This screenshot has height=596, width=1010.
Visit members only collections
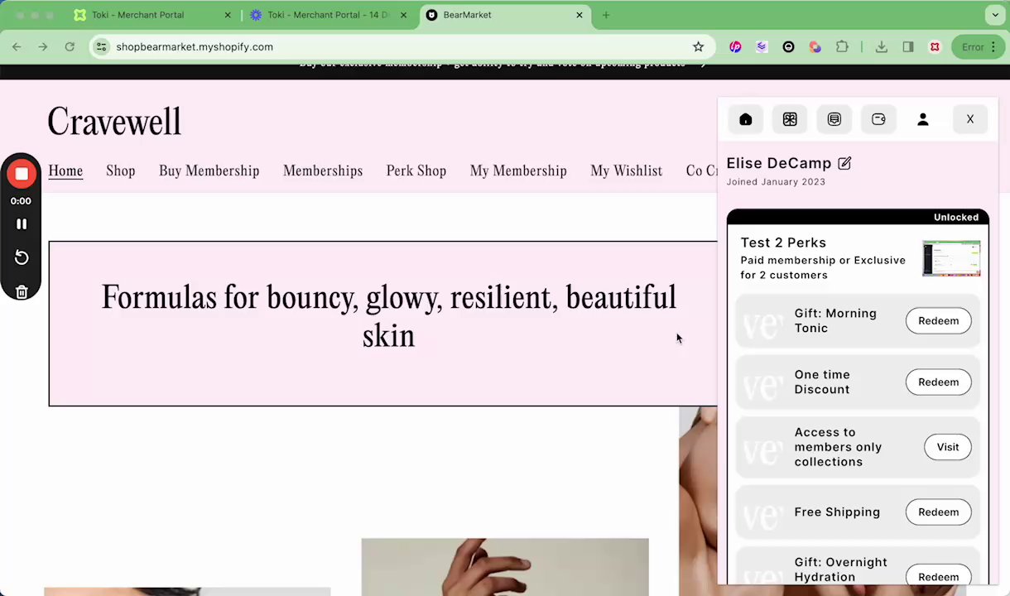947,447
